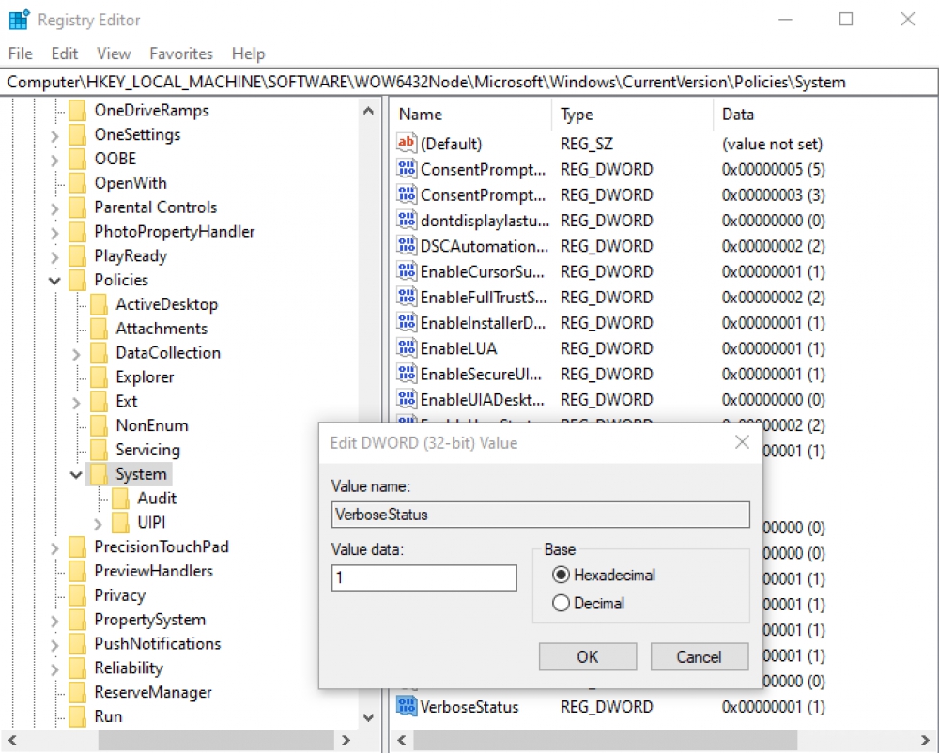Collapse the Policies key
939x753 pixels.
point(55,280)
